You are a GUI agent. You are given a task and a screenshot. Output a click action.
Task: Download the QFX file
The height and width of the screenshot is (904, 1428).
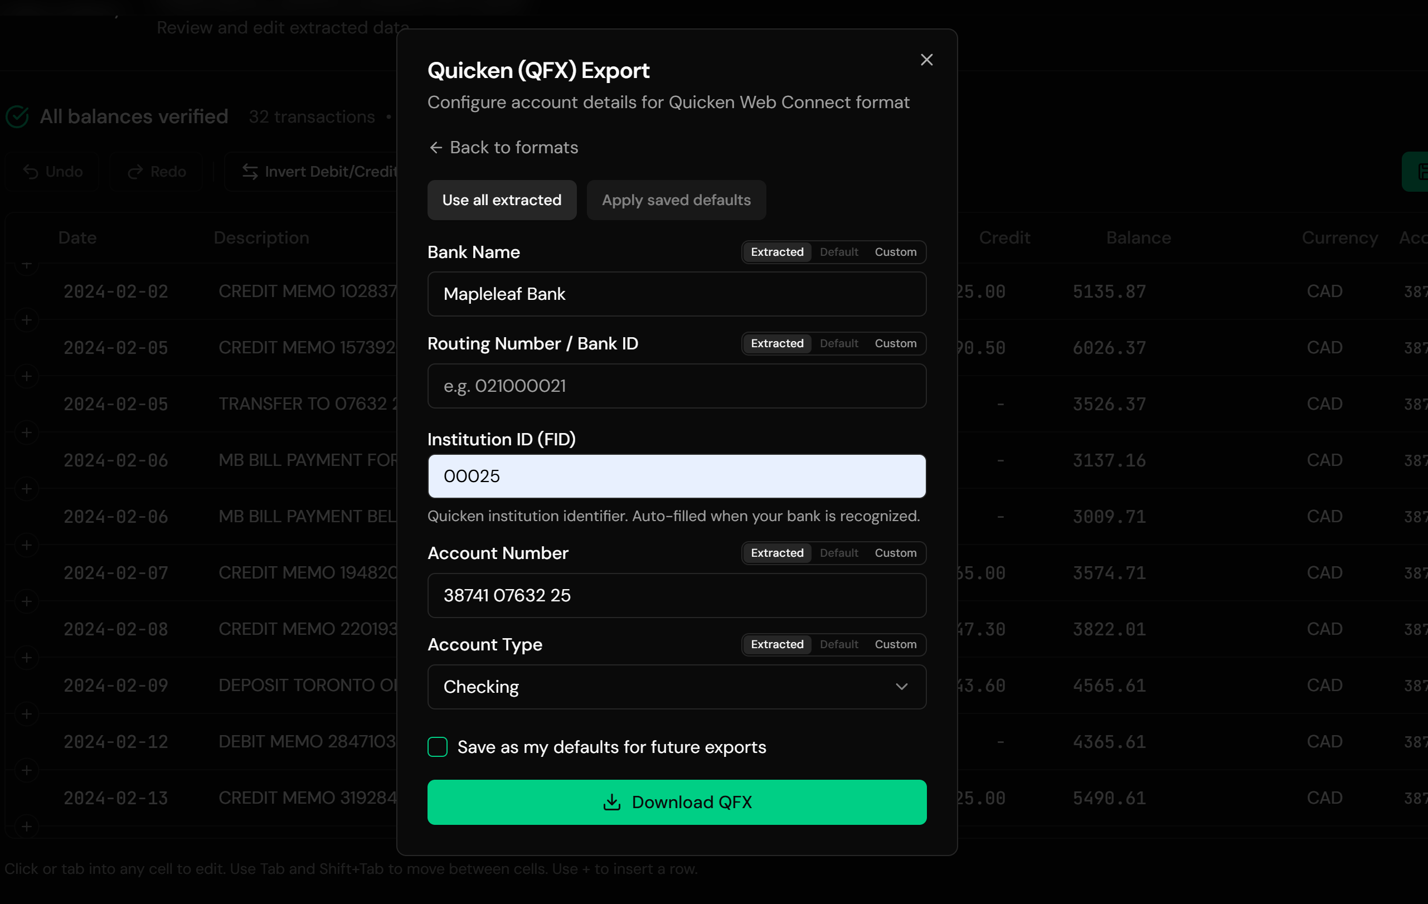[x=677, y=802]
